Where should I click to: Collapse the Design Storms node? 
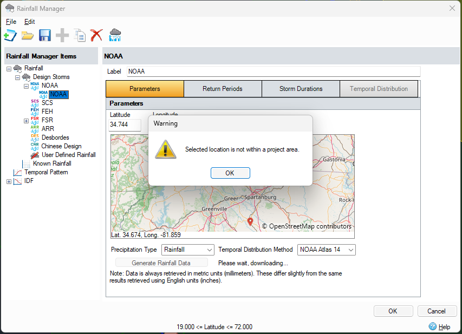click(x=17, y=76)
